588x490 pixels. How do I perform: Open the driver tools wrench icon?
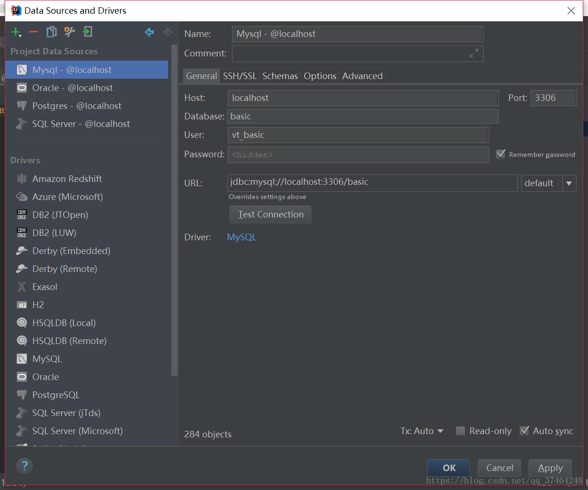70,32
